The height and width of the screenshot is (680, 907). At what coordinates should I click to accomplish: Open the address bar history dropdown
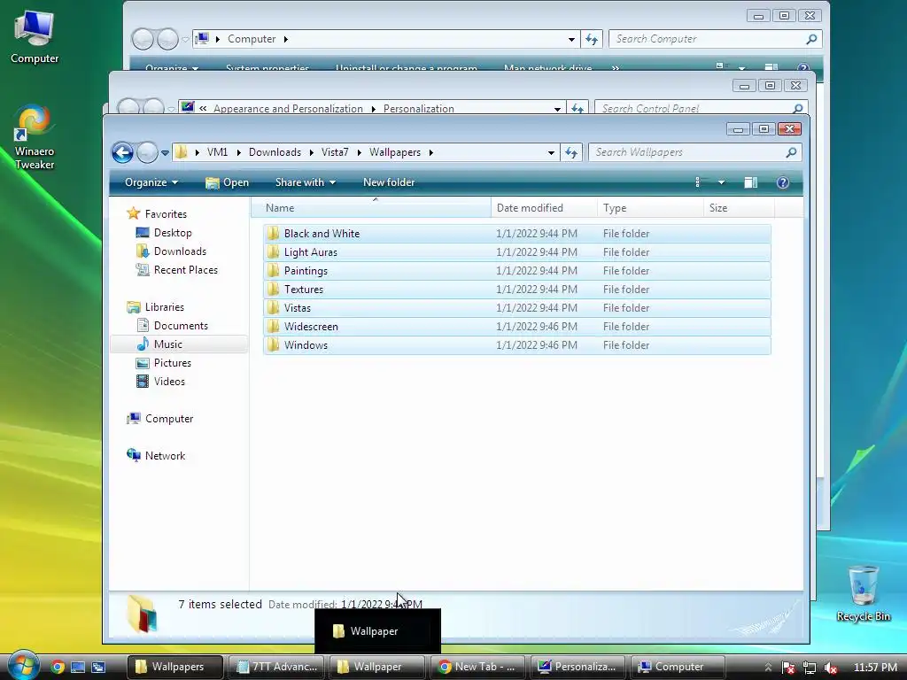pos(551,152)
